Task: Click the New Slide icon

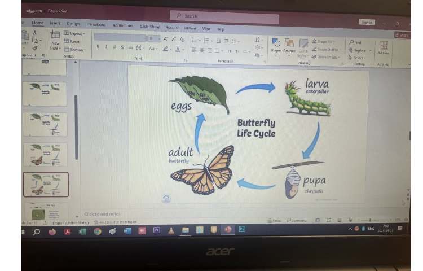Action: click(55, 37)
